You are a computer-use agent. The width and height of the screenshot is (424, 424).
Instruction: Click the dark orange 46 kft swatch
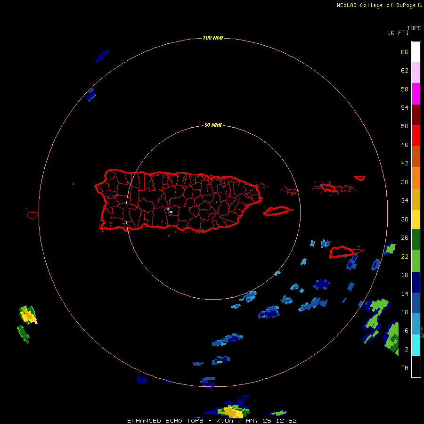(416, 156)
